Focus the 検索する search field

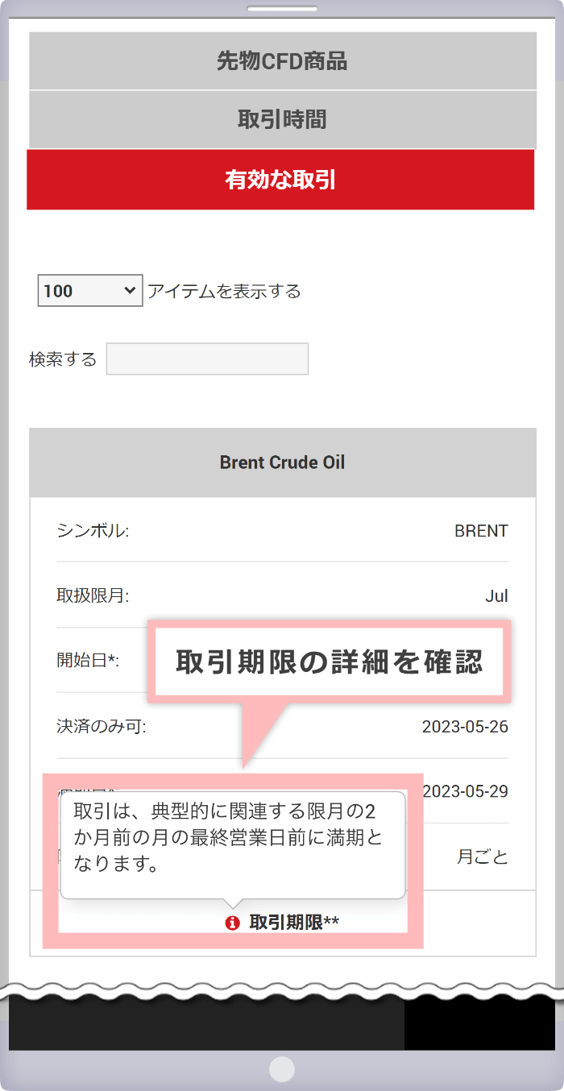coord(207,359)
